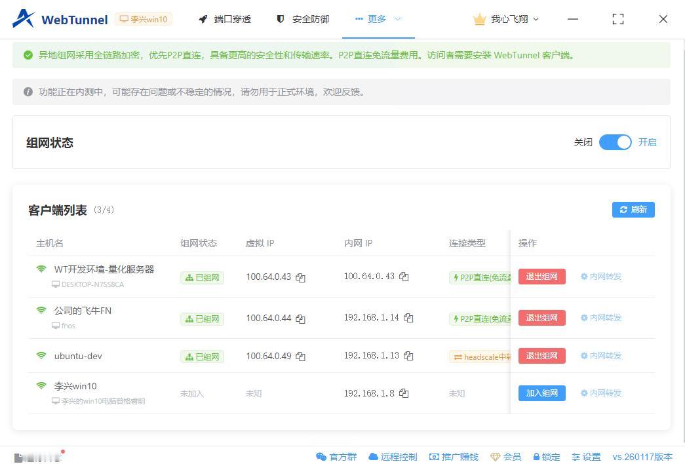Image resolution: width=685 pixels, height=464 pixels.
Task: Click the fullscreen icon in title bar
Action: coord(617,19)
